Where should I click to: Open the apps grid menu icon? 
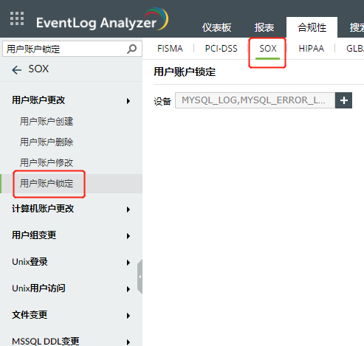pos(17,18)
